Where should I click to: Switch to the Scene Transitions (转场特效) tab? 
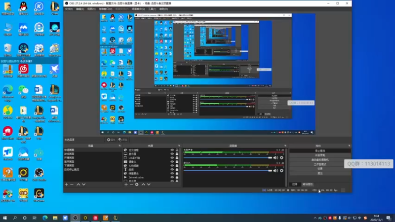pyautogui.click(x=307, y=184)
